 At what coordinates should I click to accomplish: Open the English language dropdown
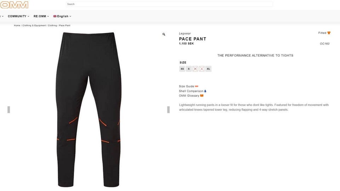tap(62, 16)
